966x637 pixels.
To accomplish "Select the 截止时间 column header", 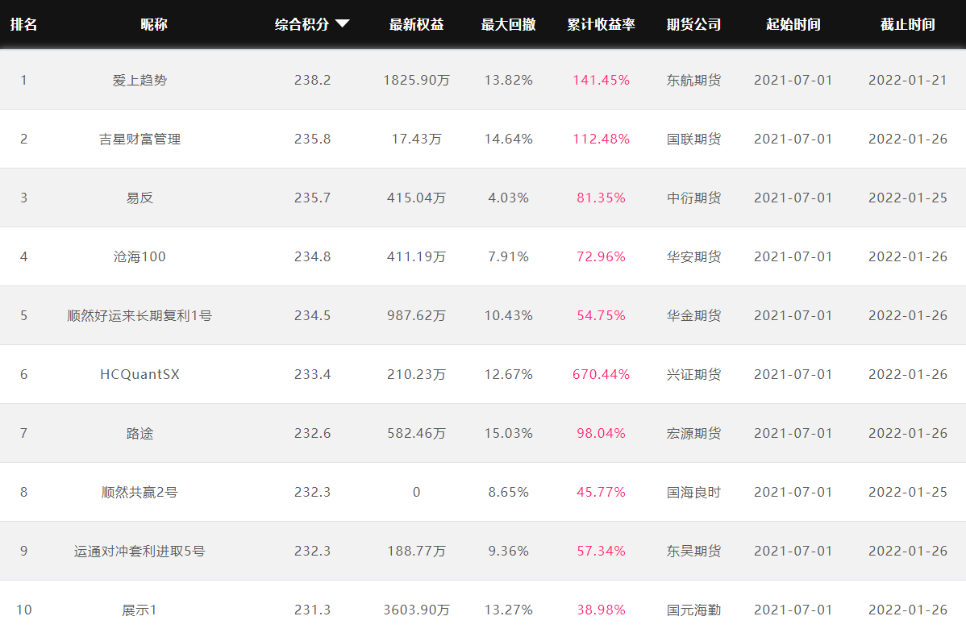I will click(908, 25).
